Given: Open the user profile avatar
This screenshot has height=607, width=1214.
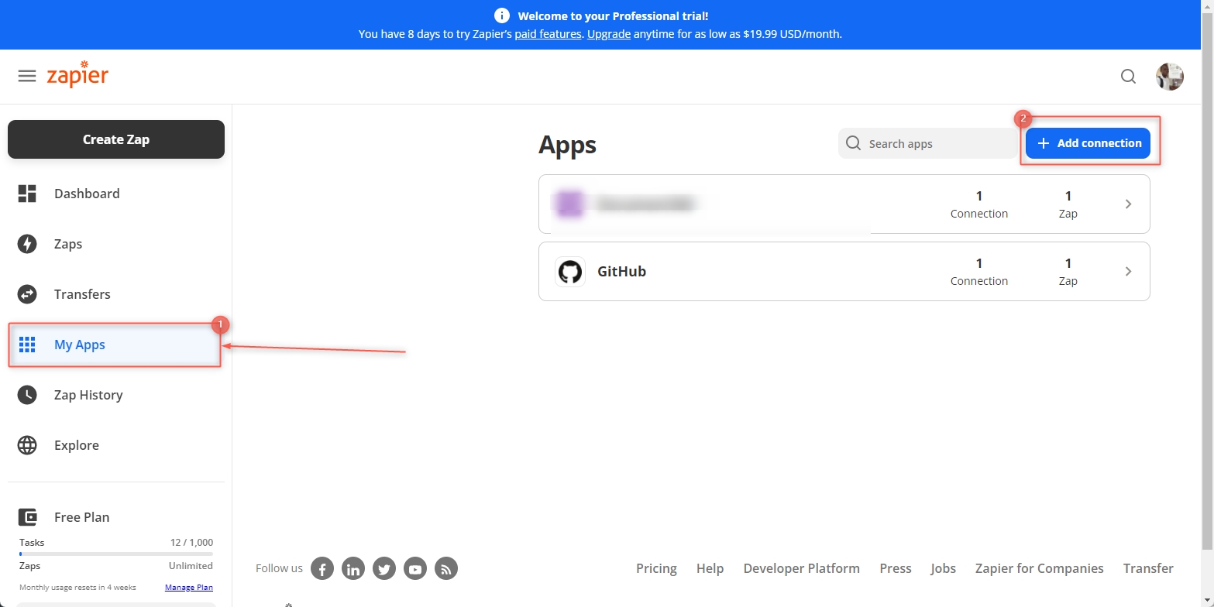Looking at the screenshot, I should [x=1169, y=77].
